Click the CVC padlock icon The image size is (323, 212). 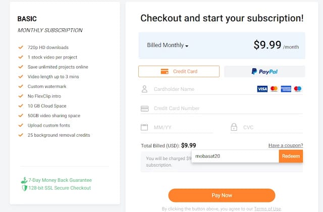tap(234, 127)
